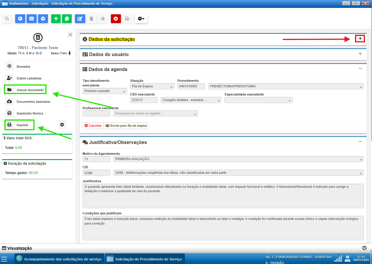Image resolution: width=372 pixels, height=264 pixels.
Task: Go to next record with blue right arrow
Action: [43, 19]
